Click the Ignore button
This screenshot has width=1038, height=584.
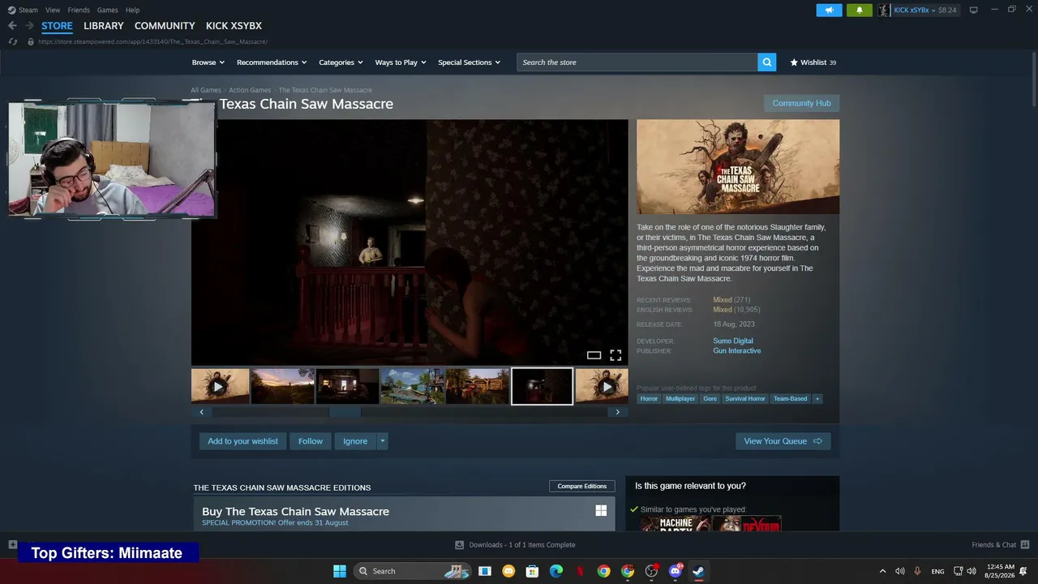click(x=355, y=441)
